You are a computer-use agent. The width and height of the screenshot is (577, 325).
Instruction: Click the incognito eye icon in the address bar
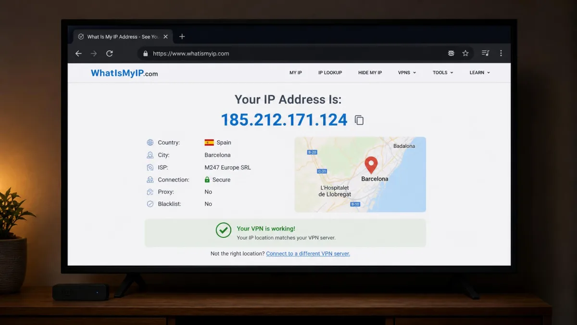pyautogui.click(x=451, y=53)
